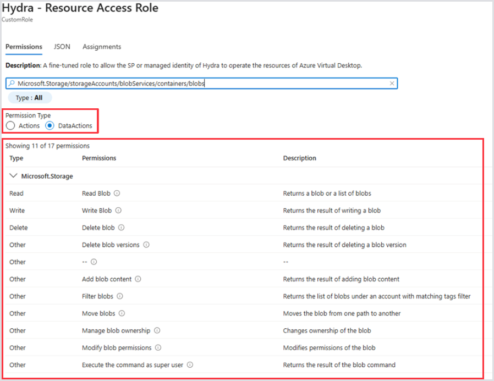Show info for Manage blob ownership
Viewport: 494px width, 381px height.
point(157,330)
